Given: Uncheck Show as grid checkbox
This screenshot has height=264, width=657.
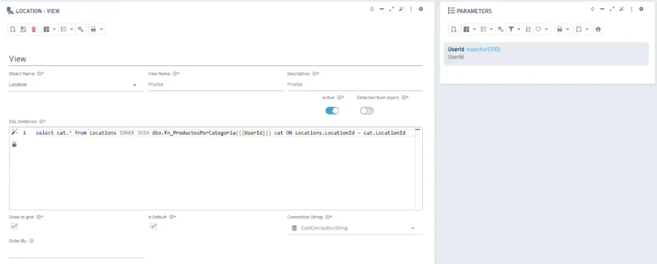Looking at the screenshot, I should (x=14, y=226).
